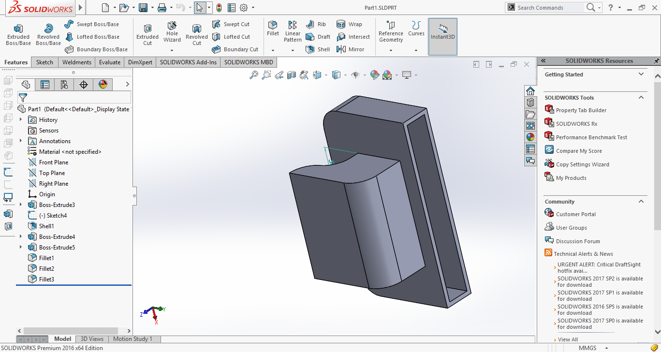The width and height of the screenshot is (661, 352).
Task: Choose Lofted Boss/Base command
Action: coord(92,37)
